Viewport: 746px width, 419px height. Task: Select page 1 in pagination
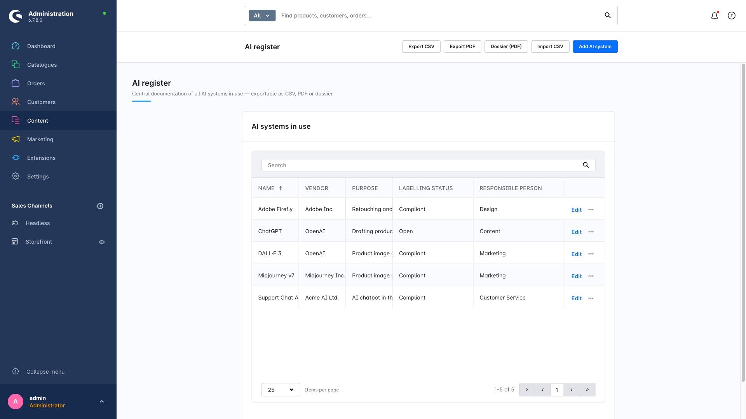click(557, 390)
